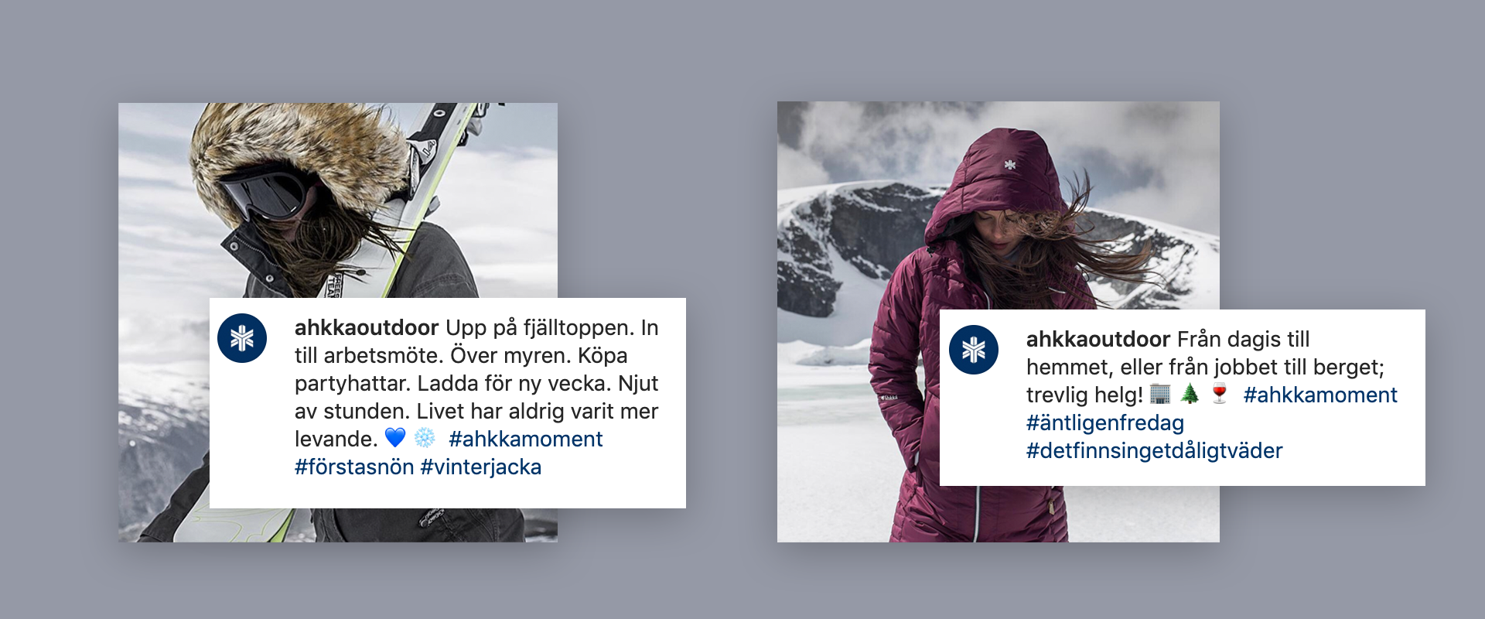
Task: Open the #detfinnsingetdåligtväder hashtag
Action: [x=1154, y=451]
